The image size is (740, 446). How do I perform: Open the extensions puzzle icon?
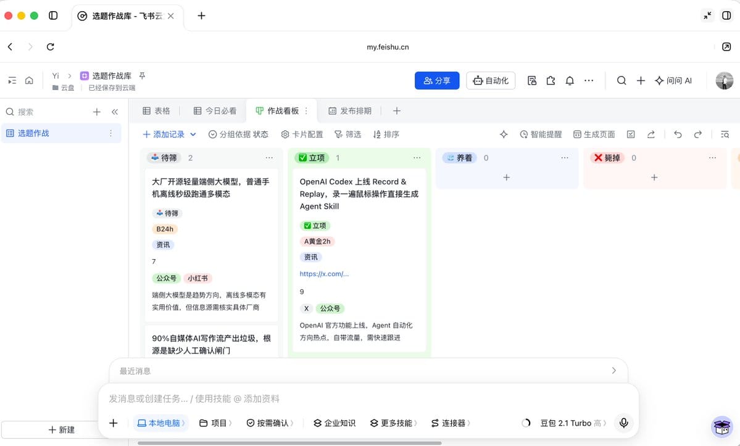coord(551,81)
